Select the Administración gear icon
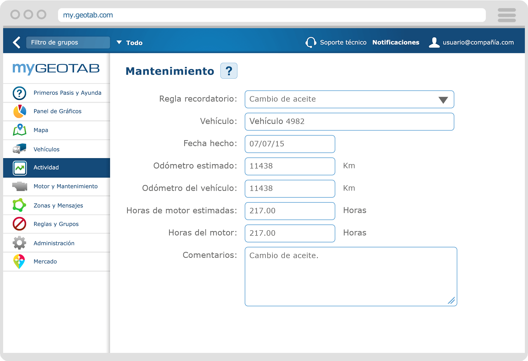The width and height of the screenshot is (528, 361). (19, 242)
